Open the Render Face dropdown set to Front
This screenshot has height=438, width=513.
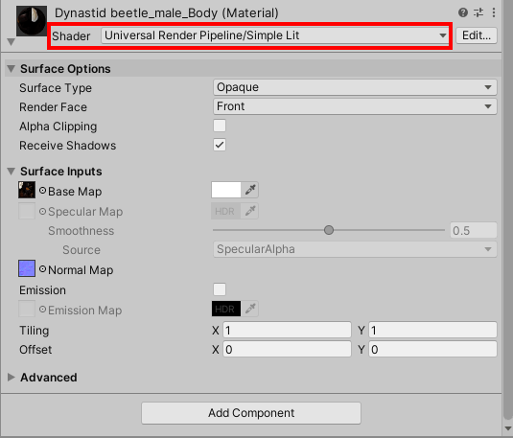pyautogui.click(x=355, y=106)
